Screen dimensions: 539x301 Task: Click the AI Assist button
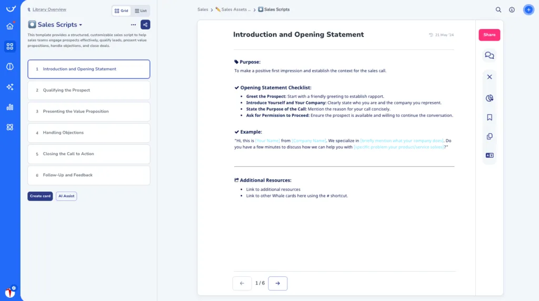coord(66,196)
